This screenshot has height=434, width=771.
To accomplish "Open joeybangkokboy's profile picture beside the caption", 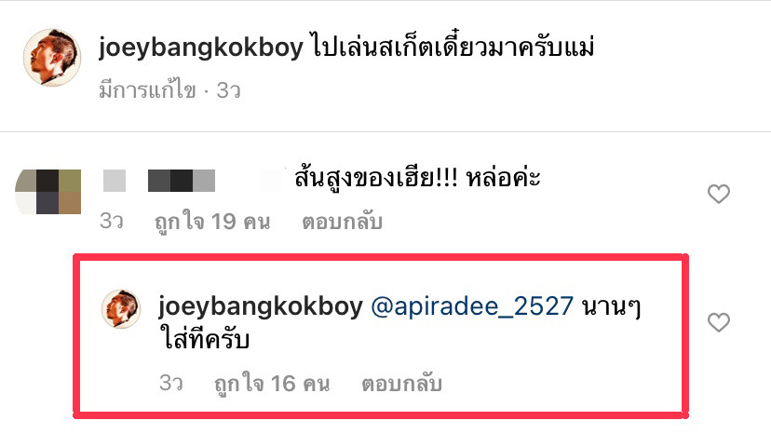I will click(x=52, y=58).
